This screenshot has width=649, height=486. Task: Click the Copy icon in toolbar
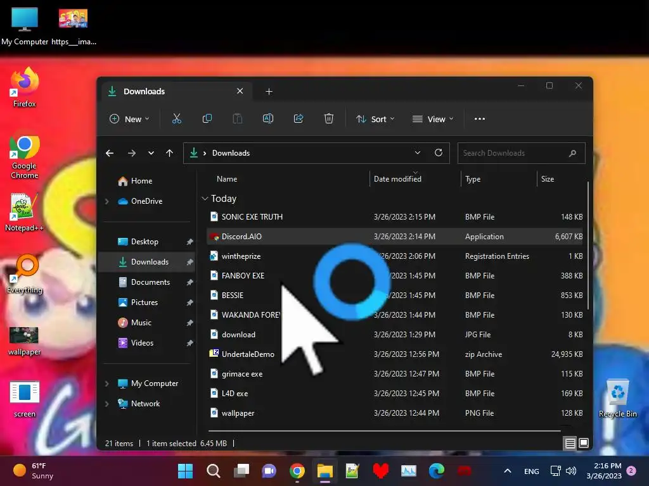[207, 119]
